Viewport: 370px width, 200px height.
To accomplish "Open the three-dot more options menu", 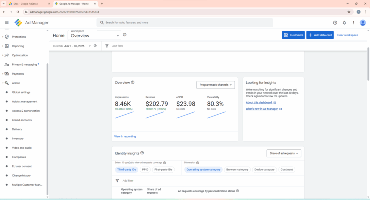I will point(353,23).
